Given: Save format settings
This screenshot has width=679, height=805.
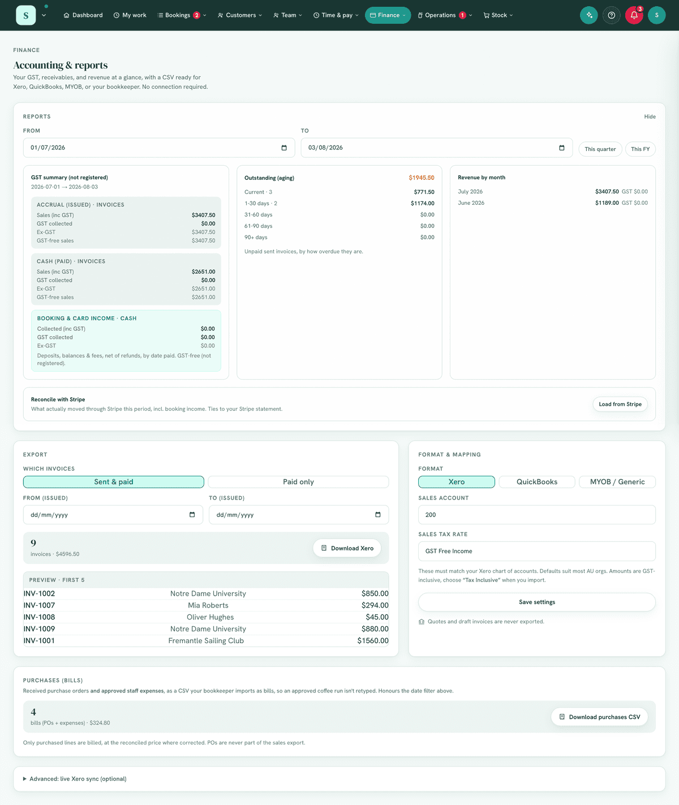Looking at the screenshot, I should coord(537,602).
